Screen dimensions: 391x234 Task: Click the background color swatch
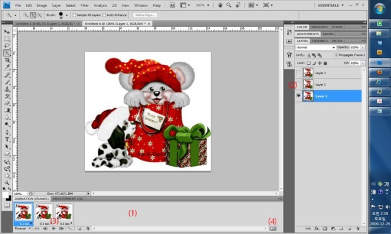(9, 198)
